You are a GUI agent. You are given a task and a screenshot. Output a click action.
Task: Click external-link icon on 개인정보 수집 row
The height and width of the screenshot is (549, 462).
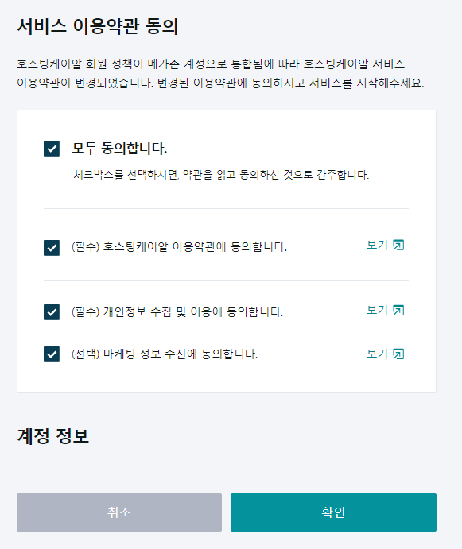coord(398,310)
